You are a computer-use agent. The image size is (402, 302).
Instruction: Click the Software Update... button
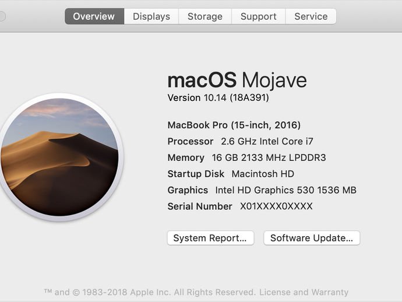(x=312, y=238)
